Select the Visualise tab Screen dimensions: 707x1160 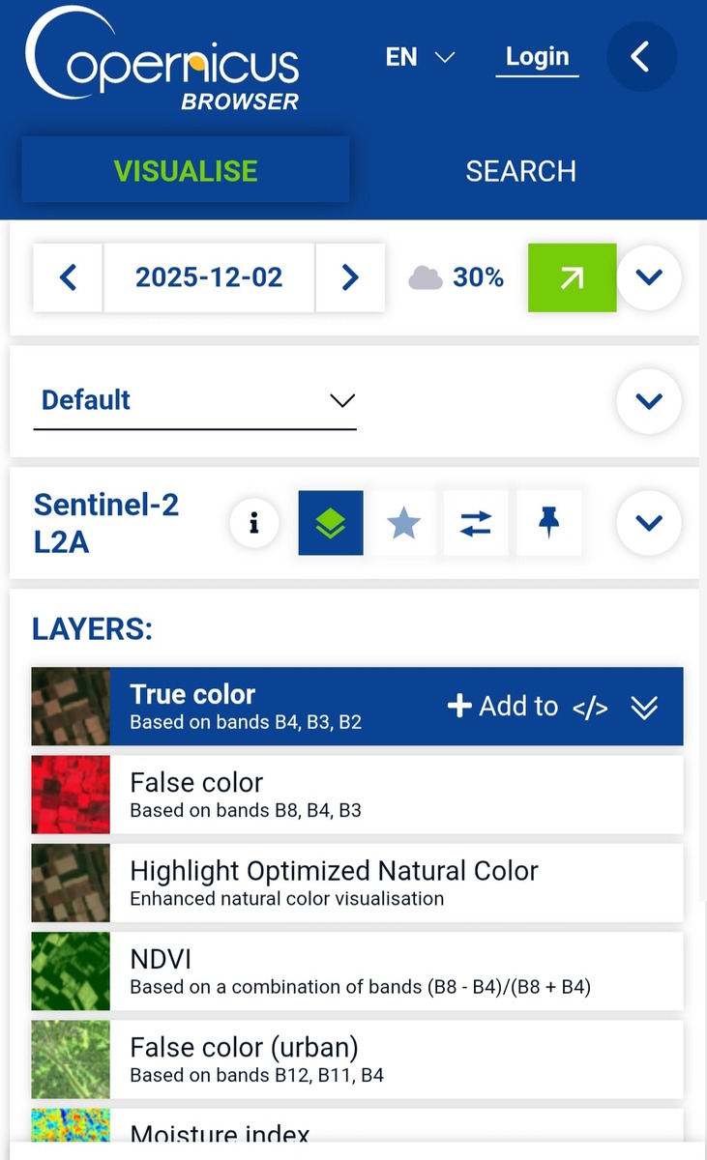tap(186, 171)
